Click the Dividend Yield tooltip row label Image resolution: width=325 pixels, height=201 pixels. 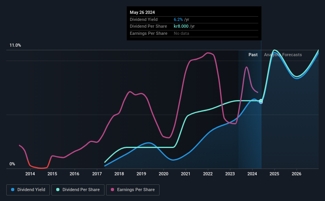pyautogui.click(x=144, y=19)
